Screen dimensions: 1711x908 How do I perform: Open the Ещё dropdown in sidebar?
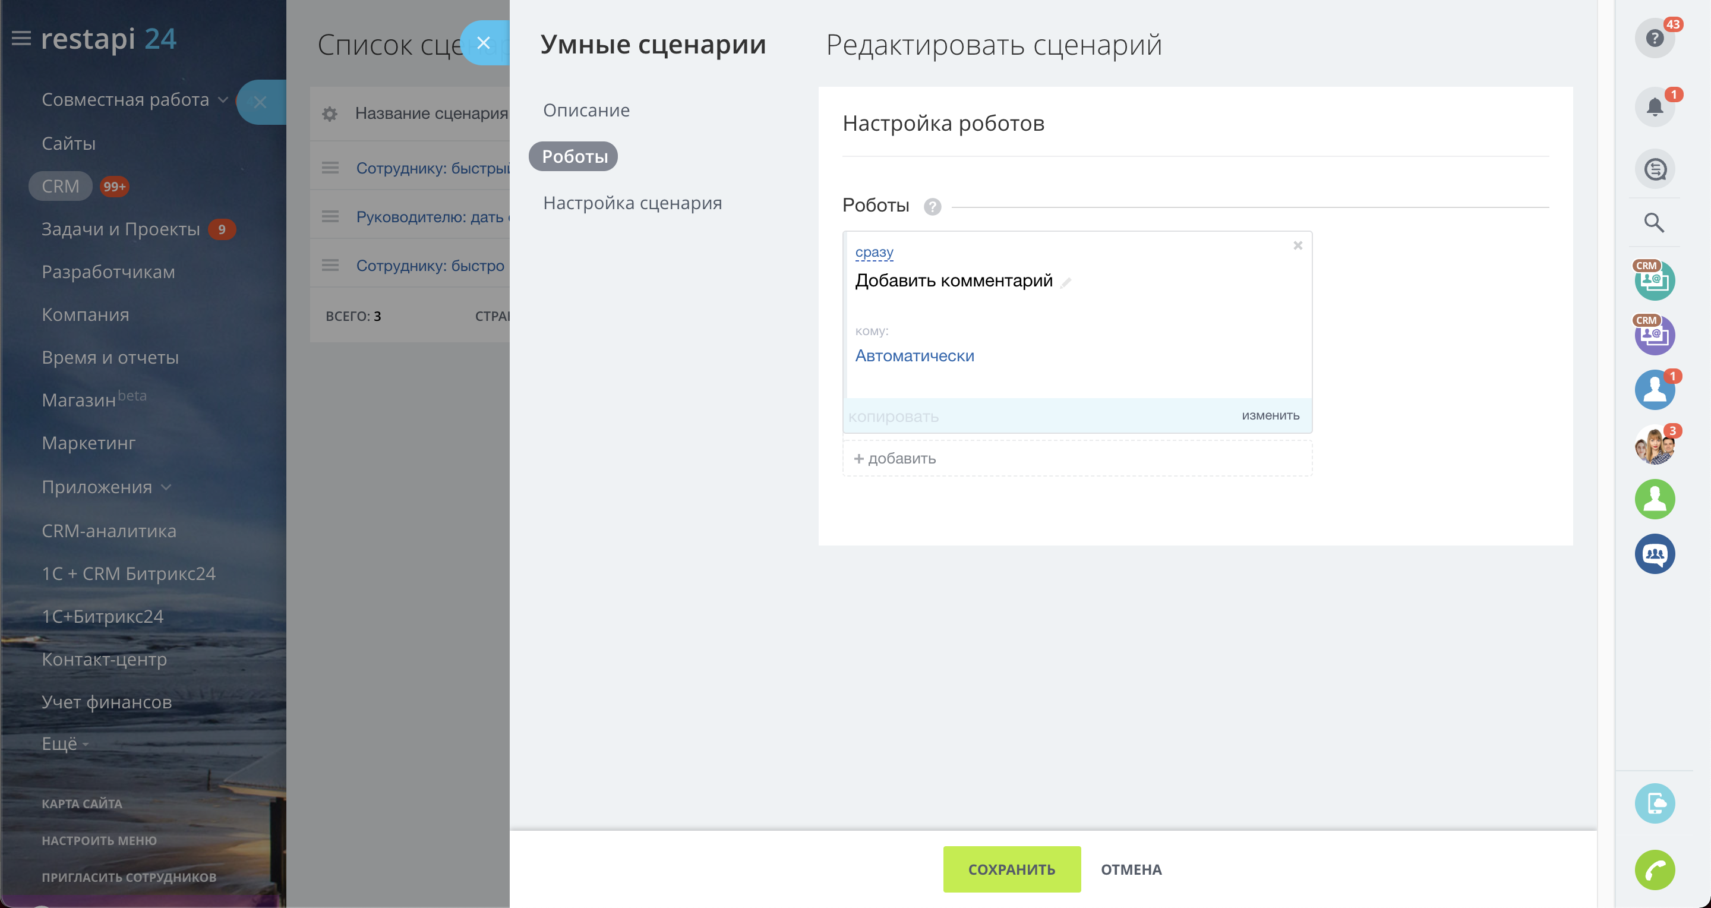[x=64, y=743]
